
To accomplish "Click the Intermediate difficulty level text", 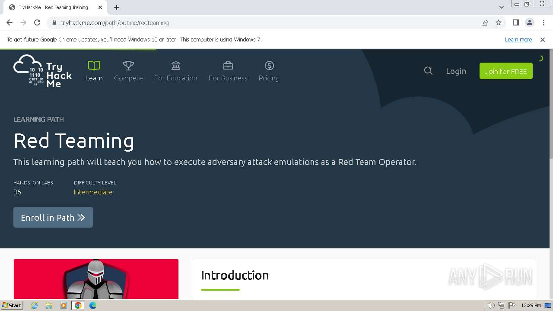I will coord(93,192).
